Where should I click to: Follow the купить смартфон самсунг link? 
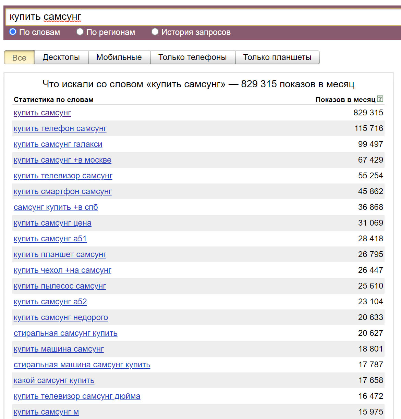coord(63,191)
